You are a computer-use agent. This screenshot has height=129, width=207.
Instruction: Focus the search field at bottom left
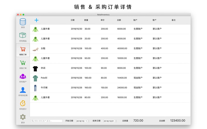click(47, 121)
